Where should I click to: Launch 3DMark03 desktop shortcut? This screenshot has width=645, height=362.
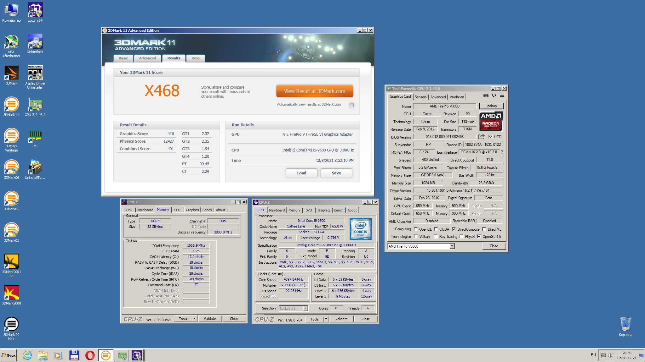pyautogui.click(x=11, y=233)
